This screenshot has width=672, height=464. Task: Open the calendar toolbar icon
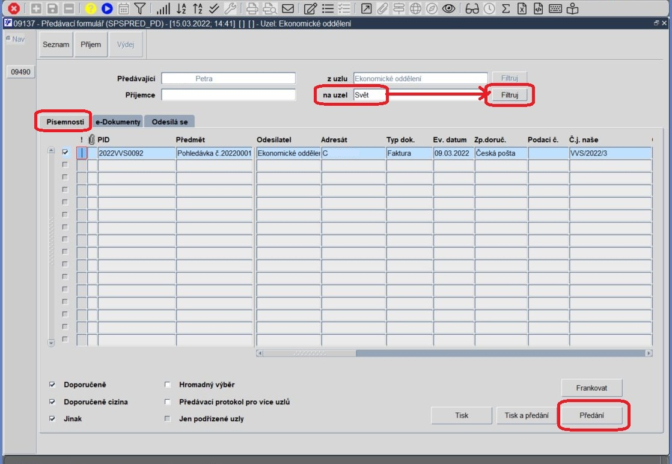click(123, 8)
